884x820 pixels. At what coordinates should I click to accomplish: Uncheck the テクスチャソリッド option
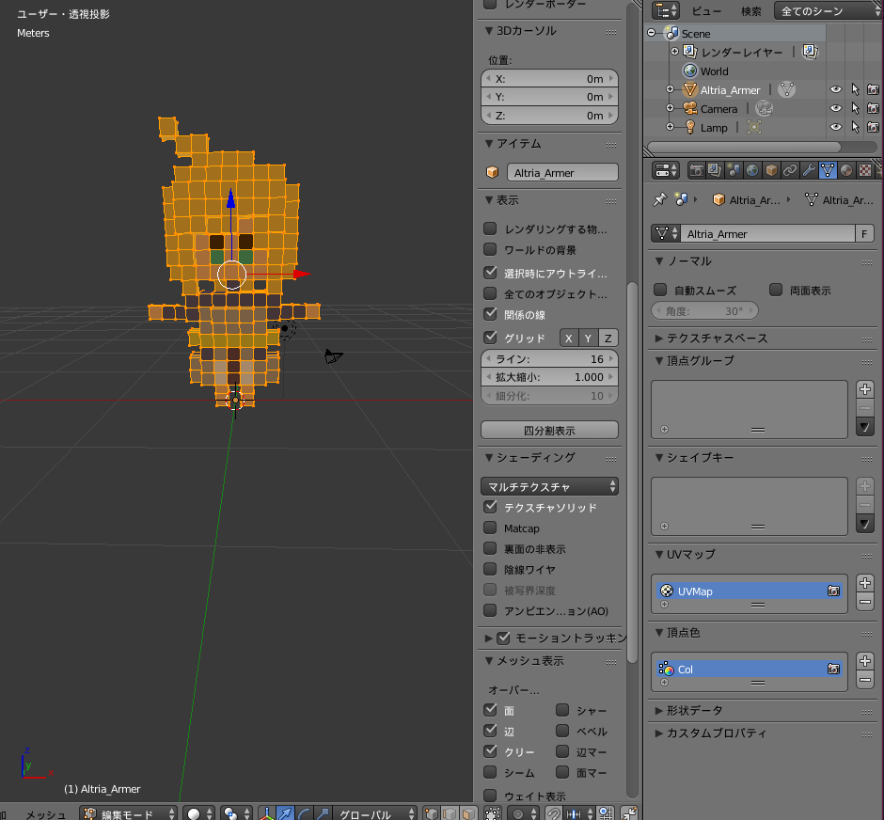(490, 507)
